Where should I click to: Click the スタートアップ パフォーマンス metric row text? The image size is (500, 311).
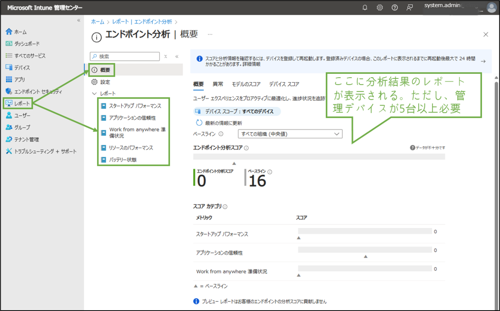pyautogui.click(x=222, y=234)
